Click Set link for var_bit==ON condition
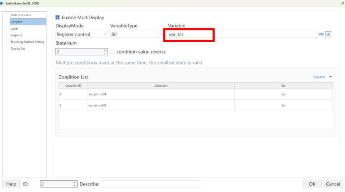 point(283,106)
